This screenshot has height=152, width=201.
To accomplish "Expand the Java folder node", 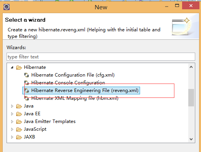I will pos(12,106).
